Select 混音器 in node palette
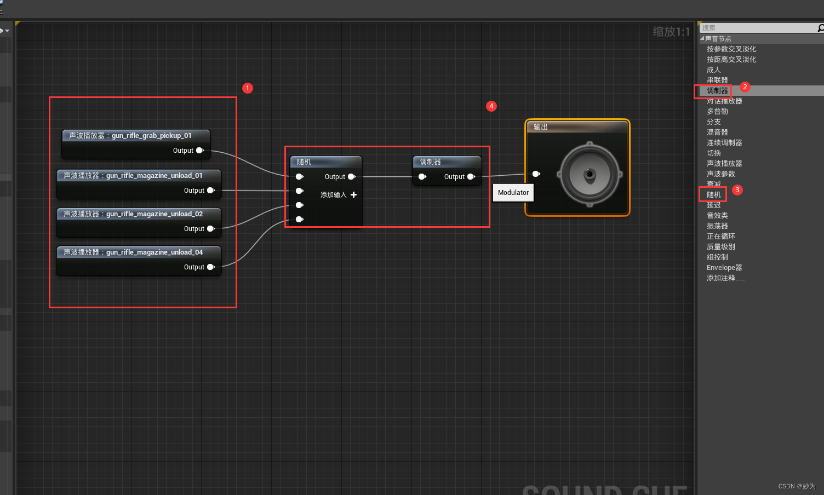 point(717,133)
